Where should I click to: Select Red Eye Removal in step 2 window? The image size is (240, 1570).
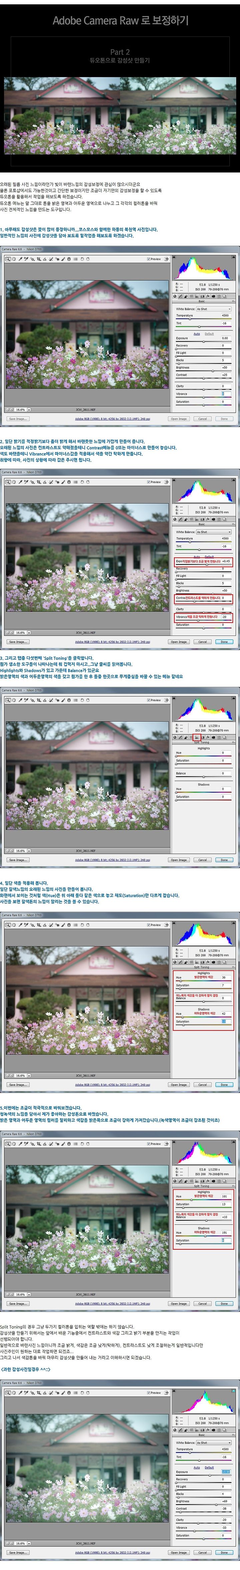57,481
